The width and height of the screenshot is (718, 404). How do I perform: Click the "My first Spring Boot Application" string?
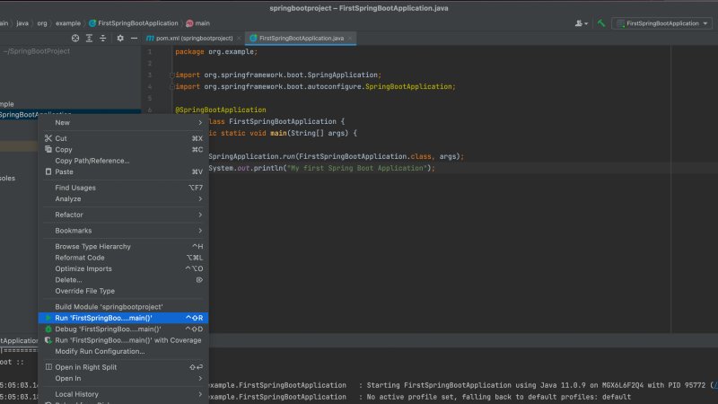356,168
